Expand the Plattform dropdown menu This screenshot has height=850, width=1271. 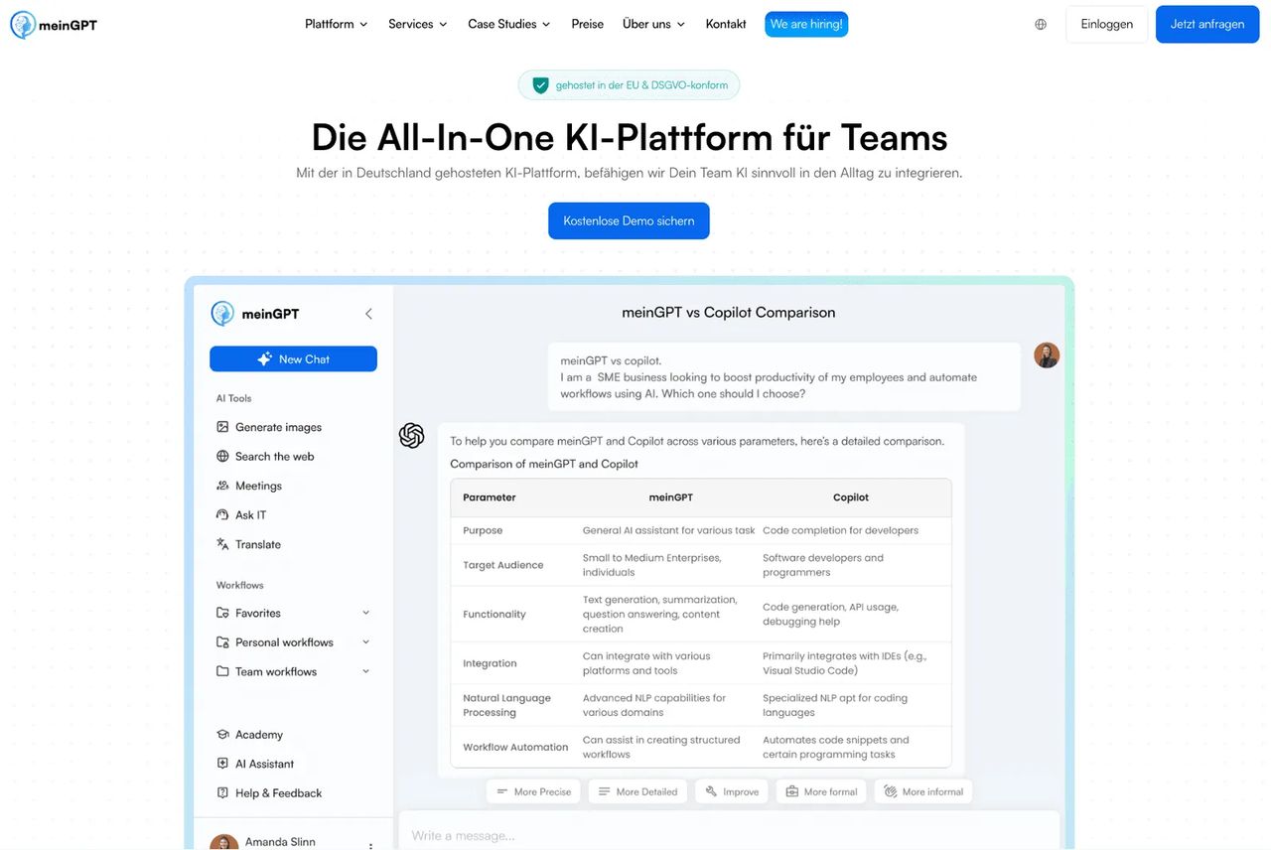click(x=336, y=25)
